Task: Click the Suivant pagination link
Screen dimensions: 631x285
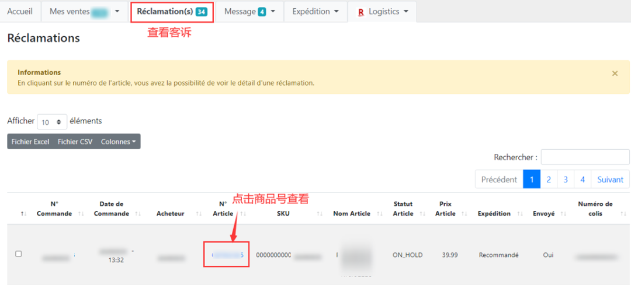Action: [610, 180]
